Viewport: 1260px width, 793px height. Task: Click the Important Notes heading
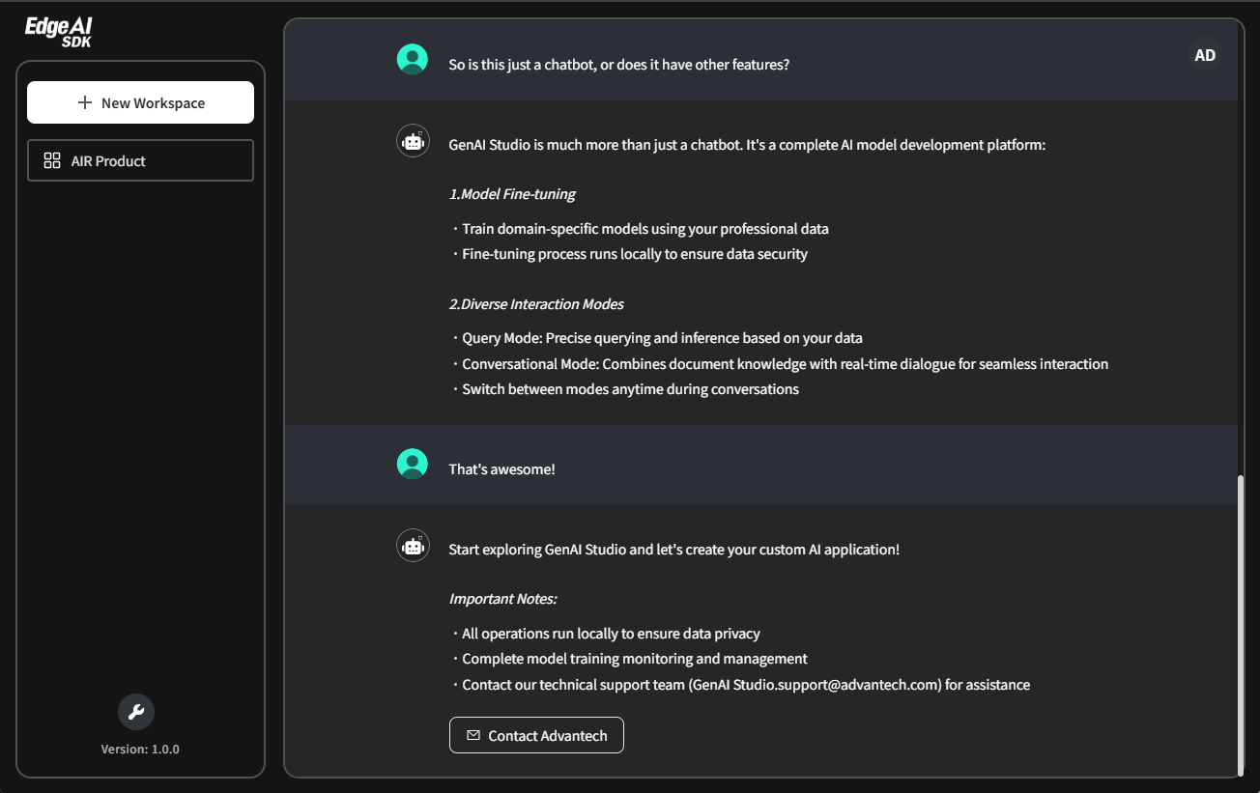503,598
